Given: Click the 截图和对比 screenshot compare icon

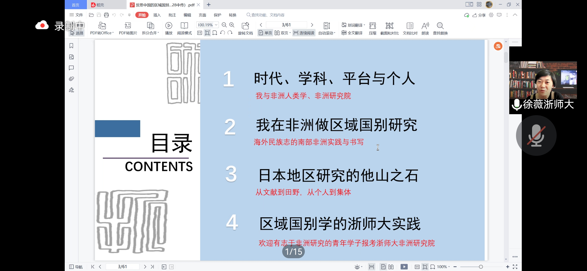Looking at the screenshot, I should (389, 26).
